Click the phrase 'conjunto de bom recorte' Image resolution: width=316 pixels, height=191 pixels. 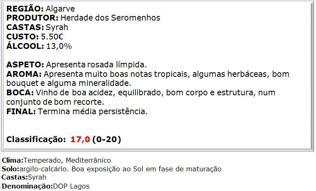click(55, 102)
